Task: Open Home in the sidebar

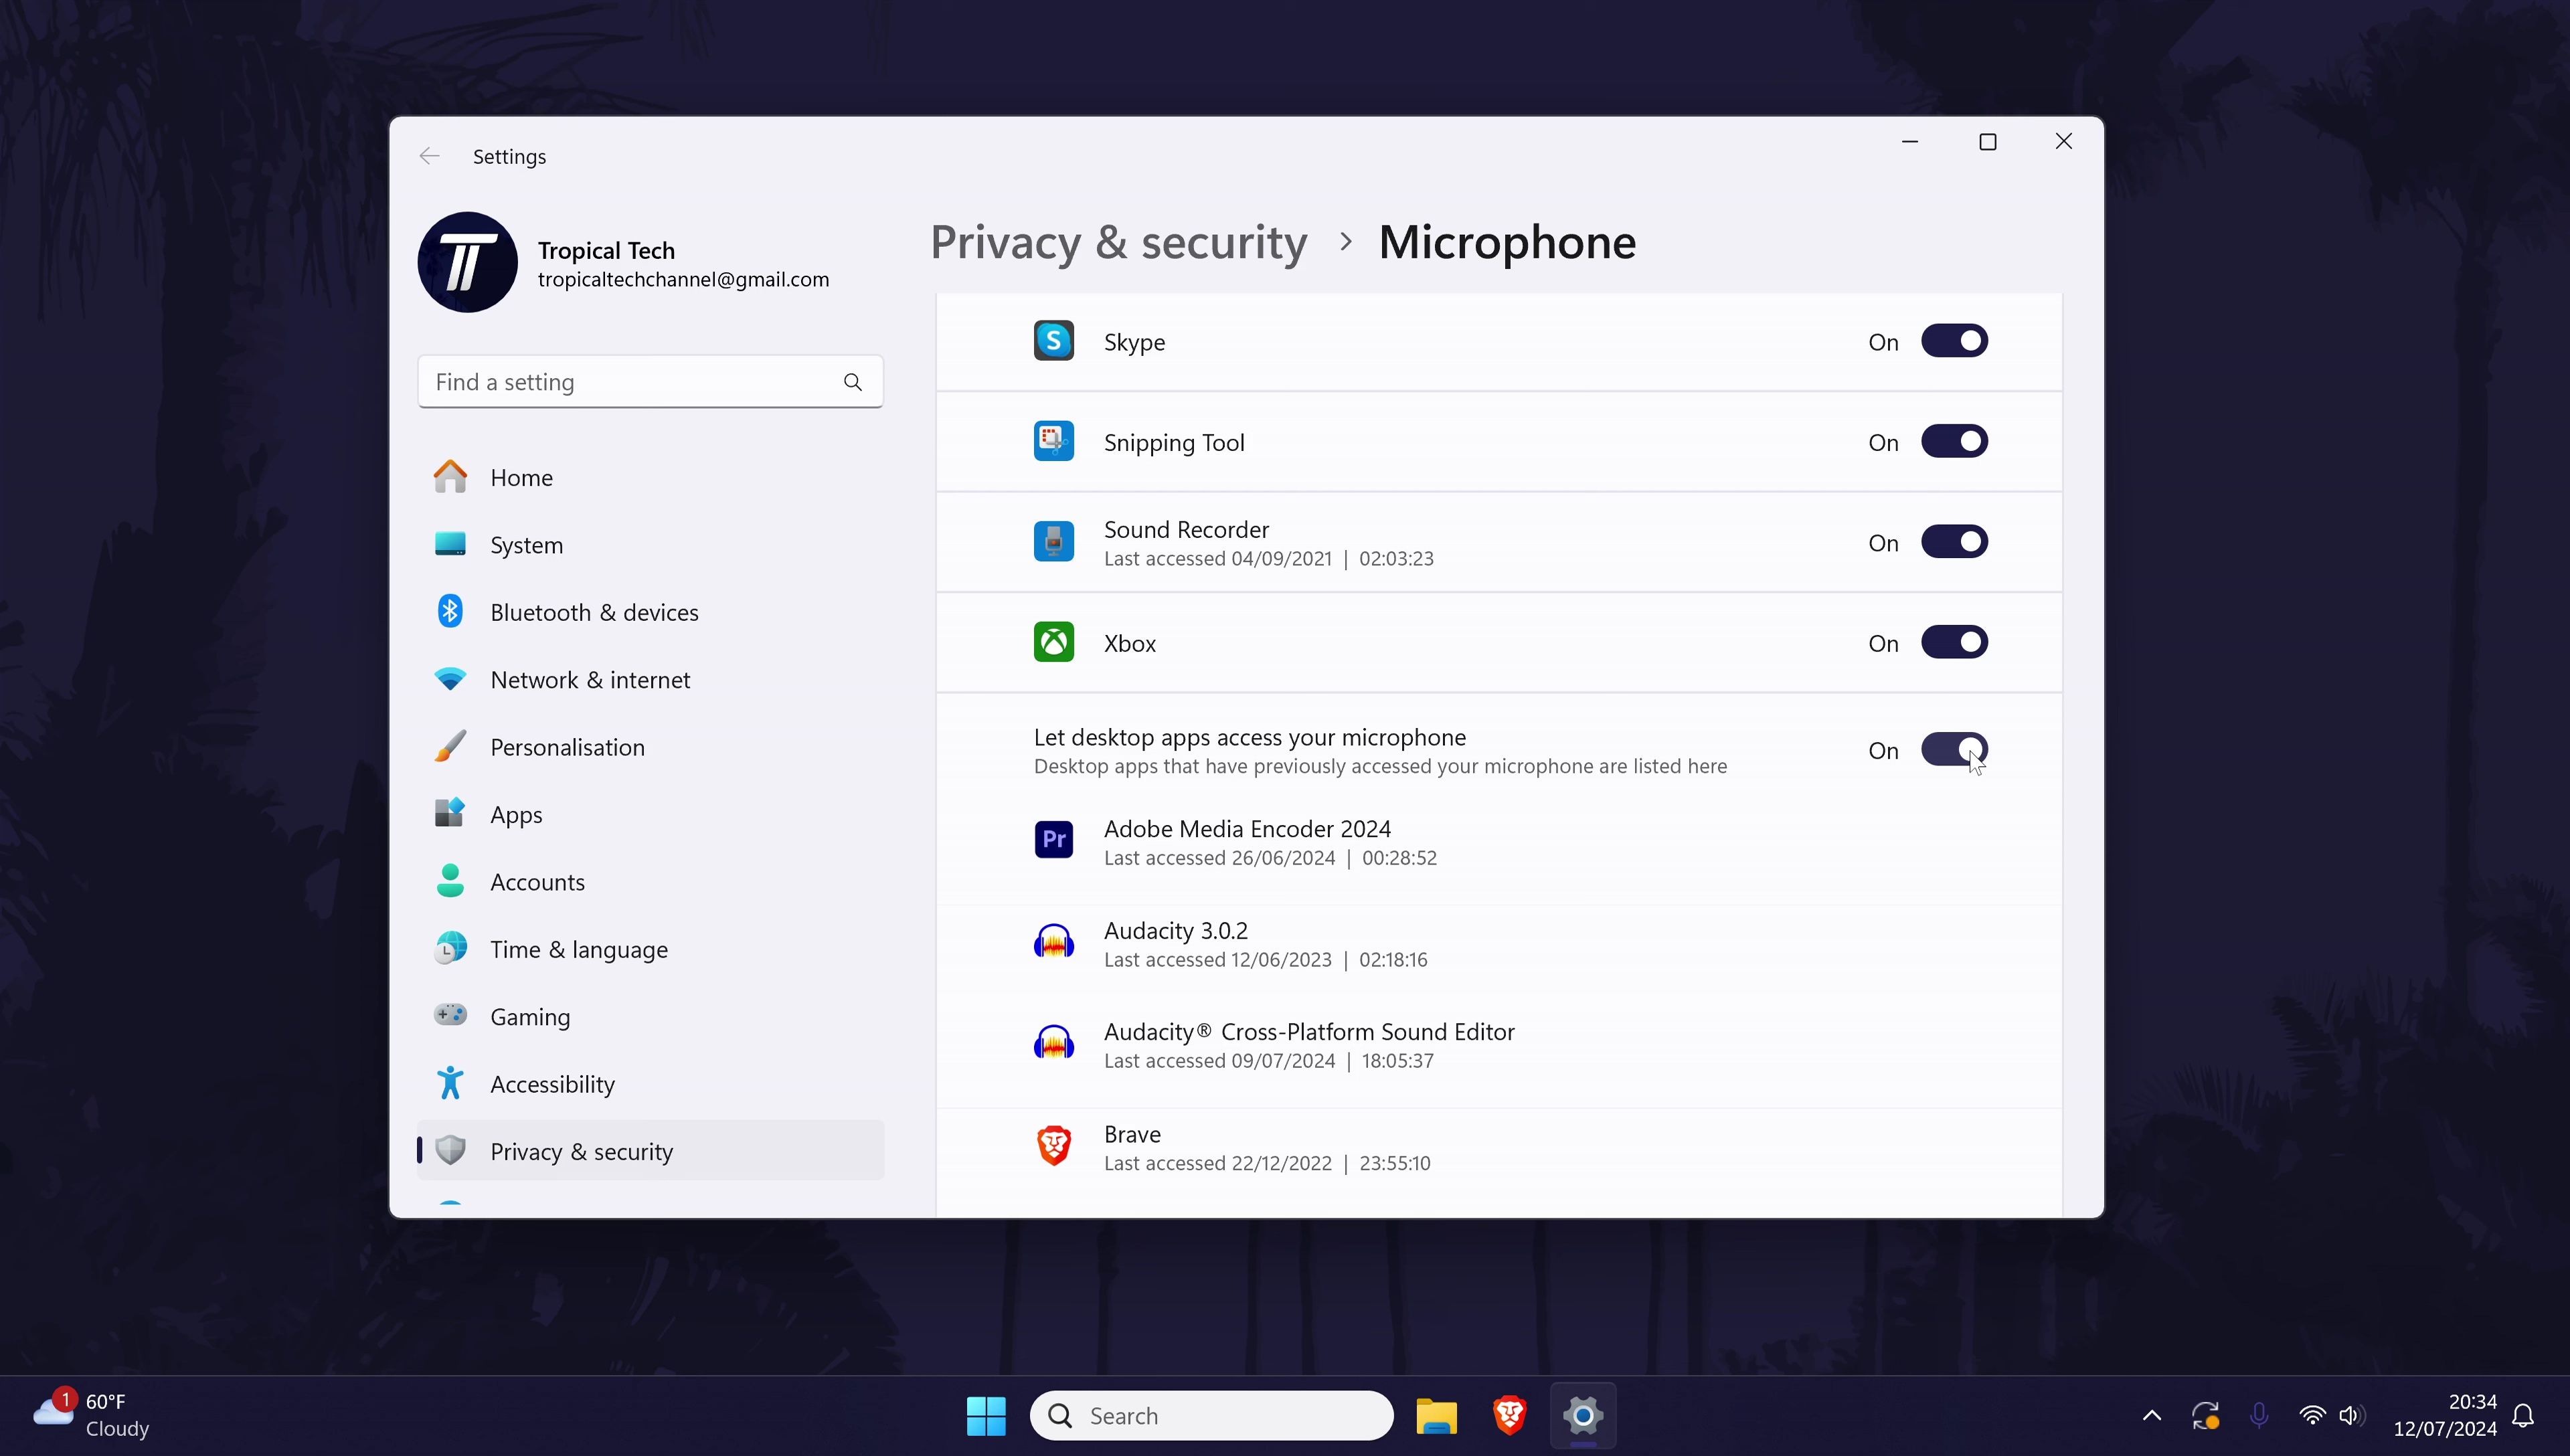Action: 650,477
